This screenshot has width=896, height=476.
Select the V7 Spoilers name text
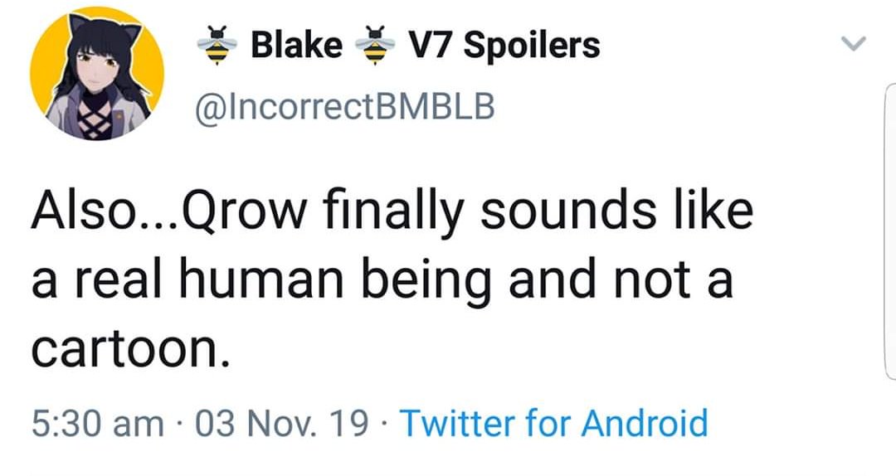click(504, 46)
